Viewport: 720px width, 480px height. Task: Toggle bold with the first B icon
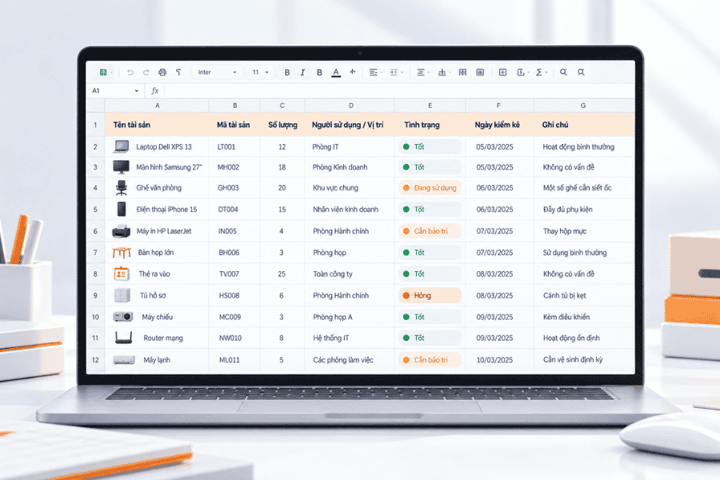point(287,72)
